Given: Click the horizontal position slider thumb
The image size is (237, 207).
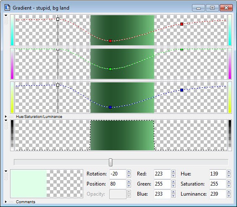Looking at the screenshot, I should (x=111, y=162).
